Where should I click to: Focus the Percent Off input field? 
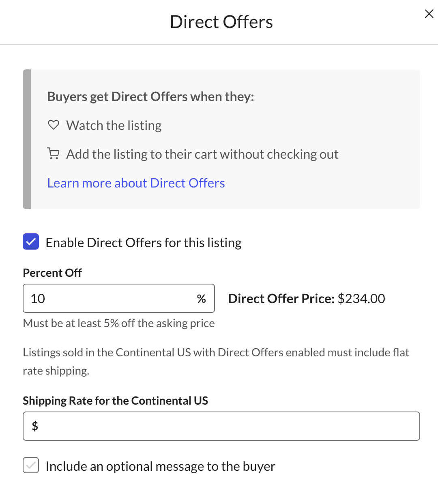point(109,299)
